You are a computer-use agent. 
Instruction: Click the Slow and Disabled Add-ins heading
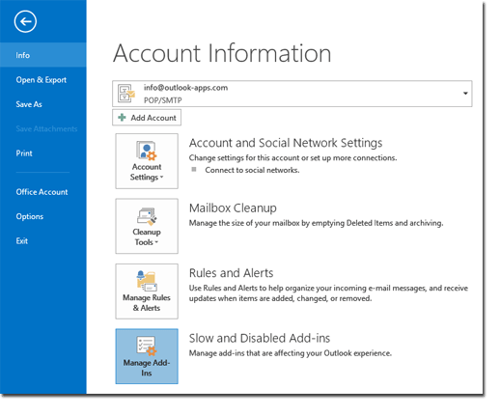tap(260, 338)
